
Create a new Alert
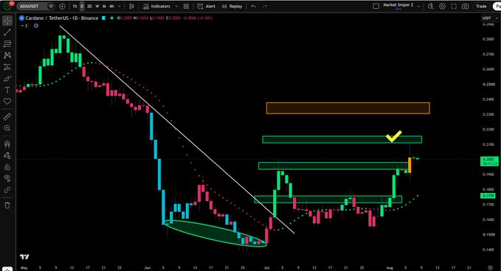click(x=207, y=6)
